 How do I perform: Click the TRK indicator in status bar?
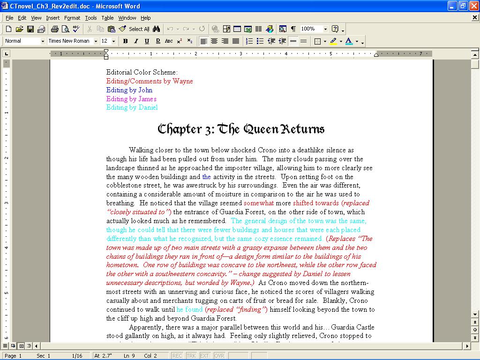(191, 356)
